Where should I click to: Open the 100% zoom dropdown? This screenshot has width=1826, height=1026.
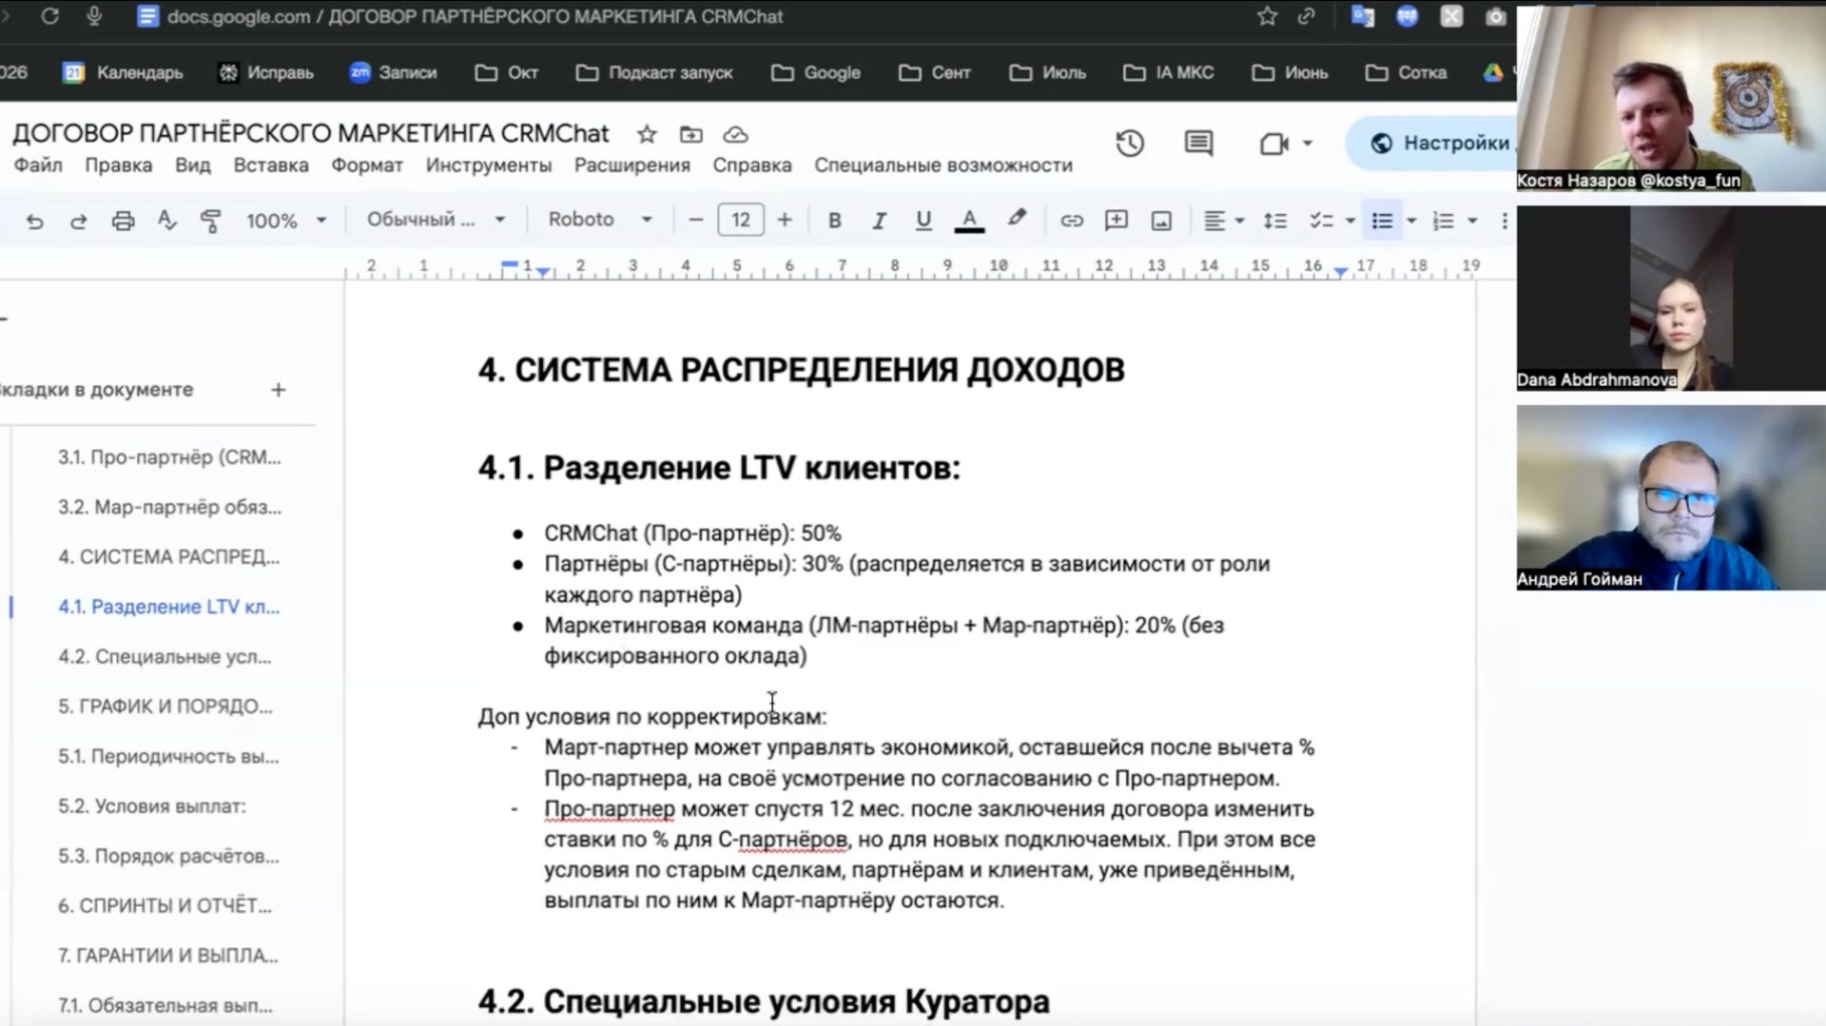(285, 220)
